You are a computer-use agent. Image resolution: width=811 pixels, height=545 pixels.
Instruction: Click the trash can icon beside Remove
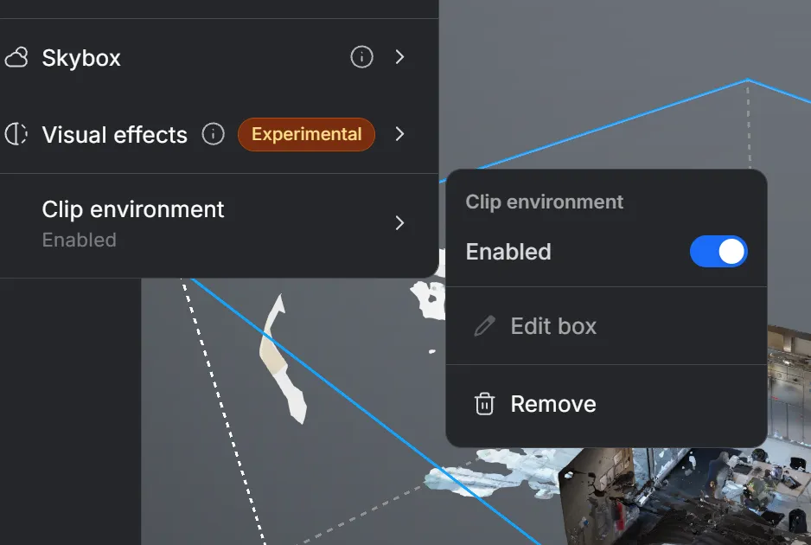(x=485, y=404)
